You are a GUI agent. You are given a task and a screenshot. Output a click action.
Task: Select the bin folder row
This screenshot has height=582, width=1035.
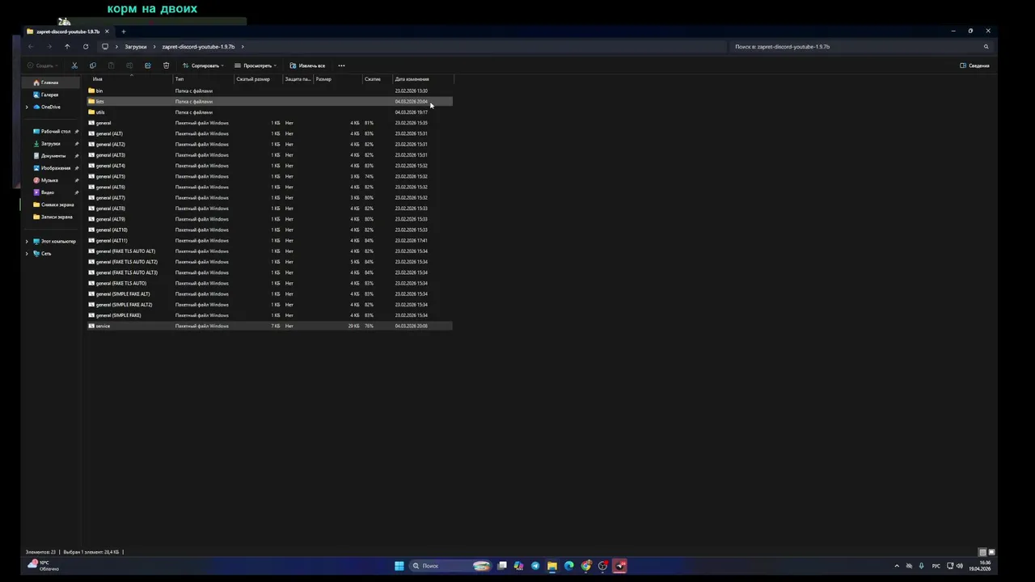click(x=269, y=91)
